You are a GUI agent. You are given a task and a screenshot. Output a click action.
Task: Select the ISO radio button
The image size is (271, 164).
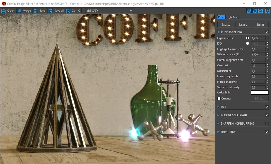[247, 43]
